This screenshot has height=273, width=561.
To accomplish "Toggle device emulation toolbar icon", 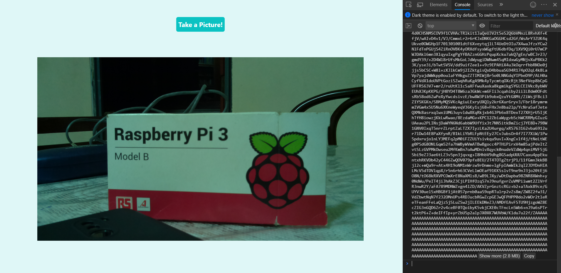I will [x=420, y=5].
